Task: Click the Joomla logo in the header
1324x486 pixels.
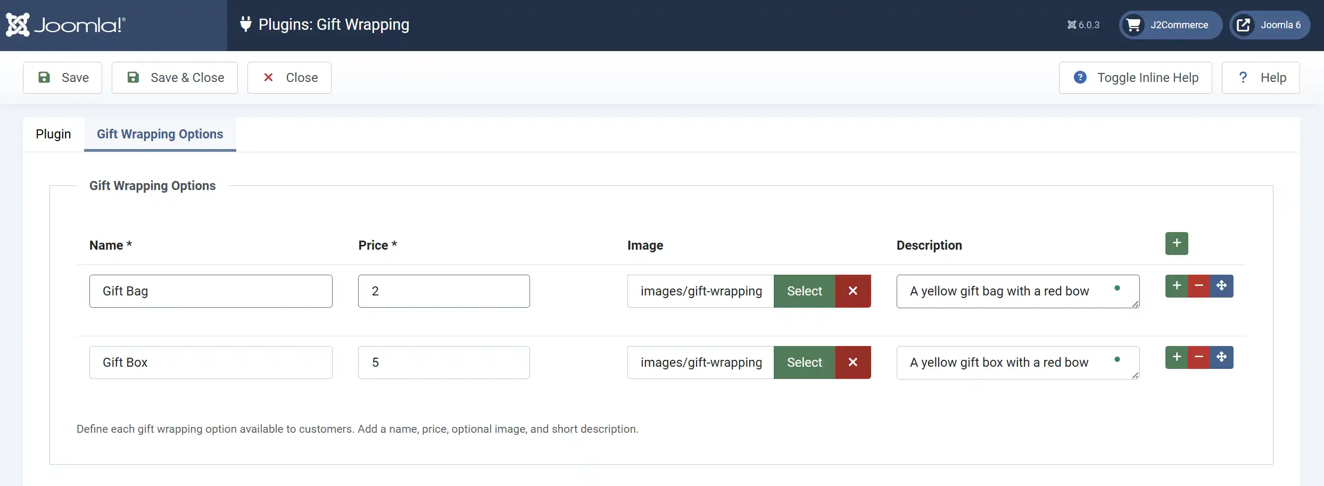Action: tap(65, 24)
